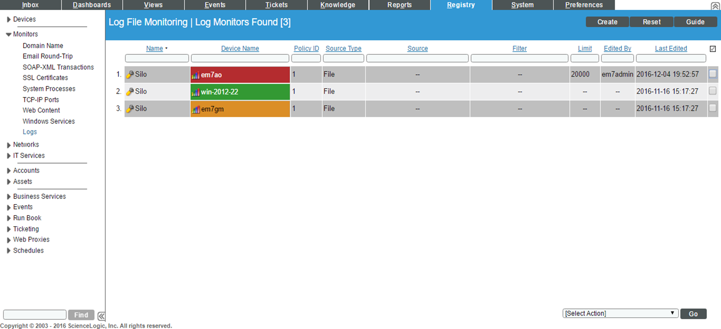Click the Create button
Image resolution: width=721 pixels, height=329 pixels.
pos(607,22)
